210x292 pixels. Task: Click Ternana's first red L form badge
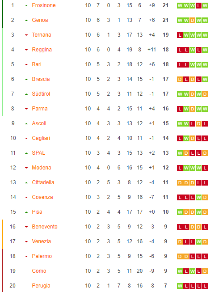(x=180, y=35)
